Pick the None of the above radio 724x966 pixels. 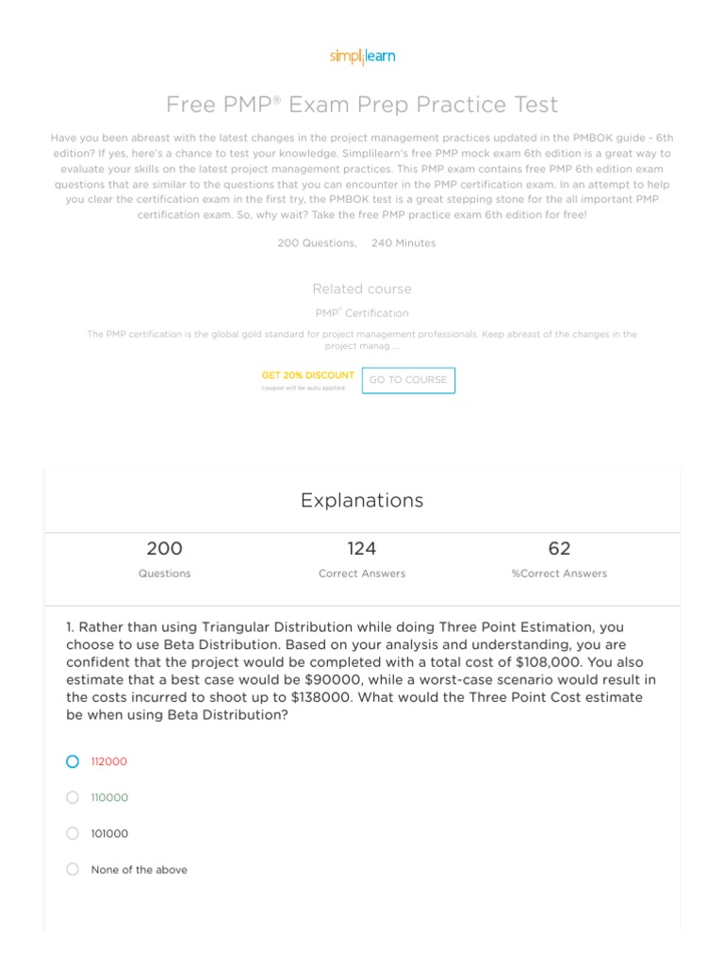tap(73, 869)
